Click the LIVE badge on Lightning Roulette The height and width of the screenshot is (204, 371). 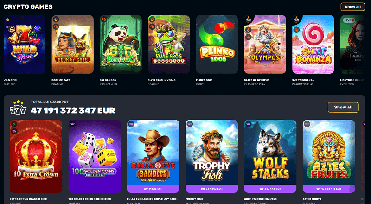pyautogui.click(x=349, y=20)
